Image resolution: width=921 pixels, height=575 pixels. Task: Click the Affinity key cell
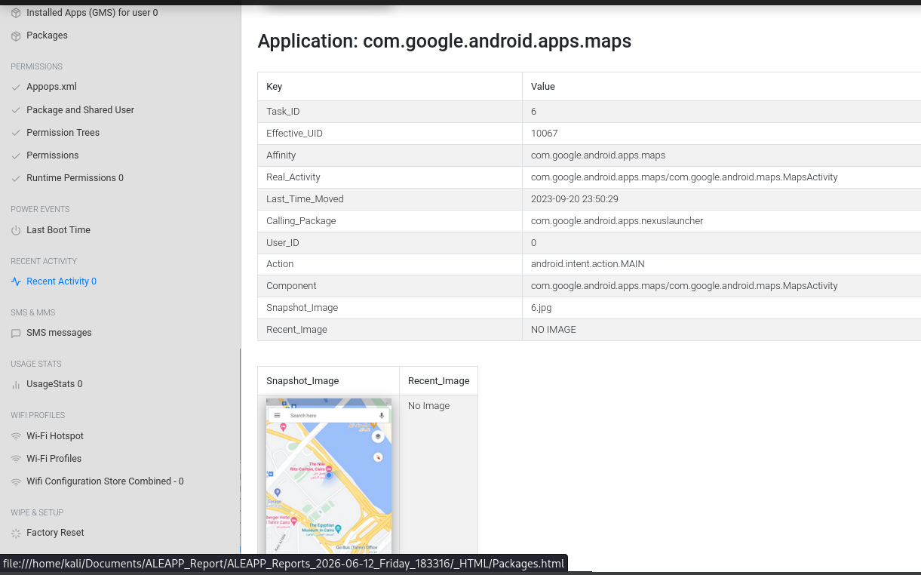390,155
